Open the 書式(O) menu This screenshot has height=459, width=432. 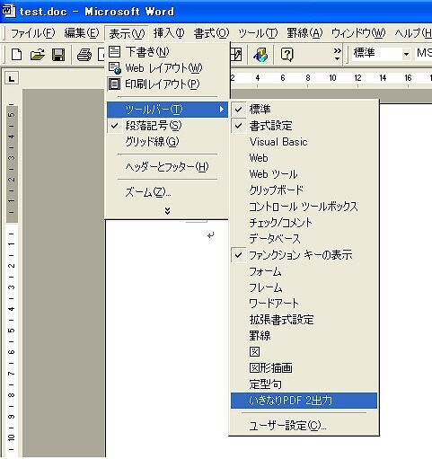coord(211,33)
